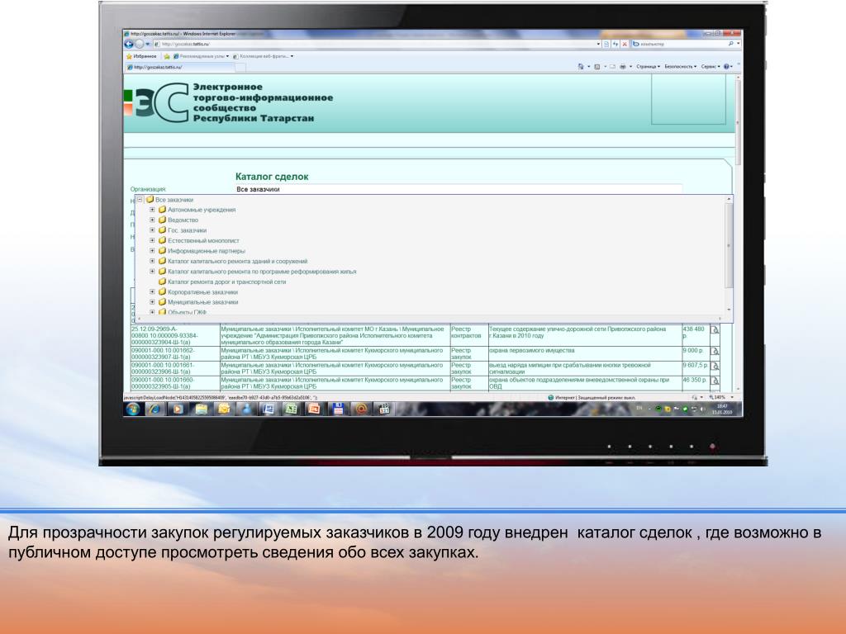Expand the Информационные партнеры node

[x=152, y=251]
